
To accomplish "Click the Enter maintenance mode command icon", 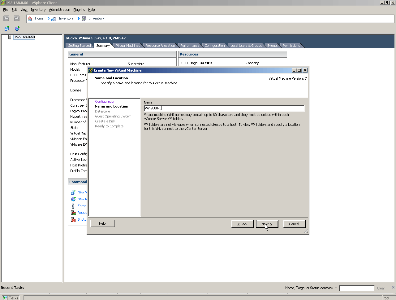I will tap(73, 206).
